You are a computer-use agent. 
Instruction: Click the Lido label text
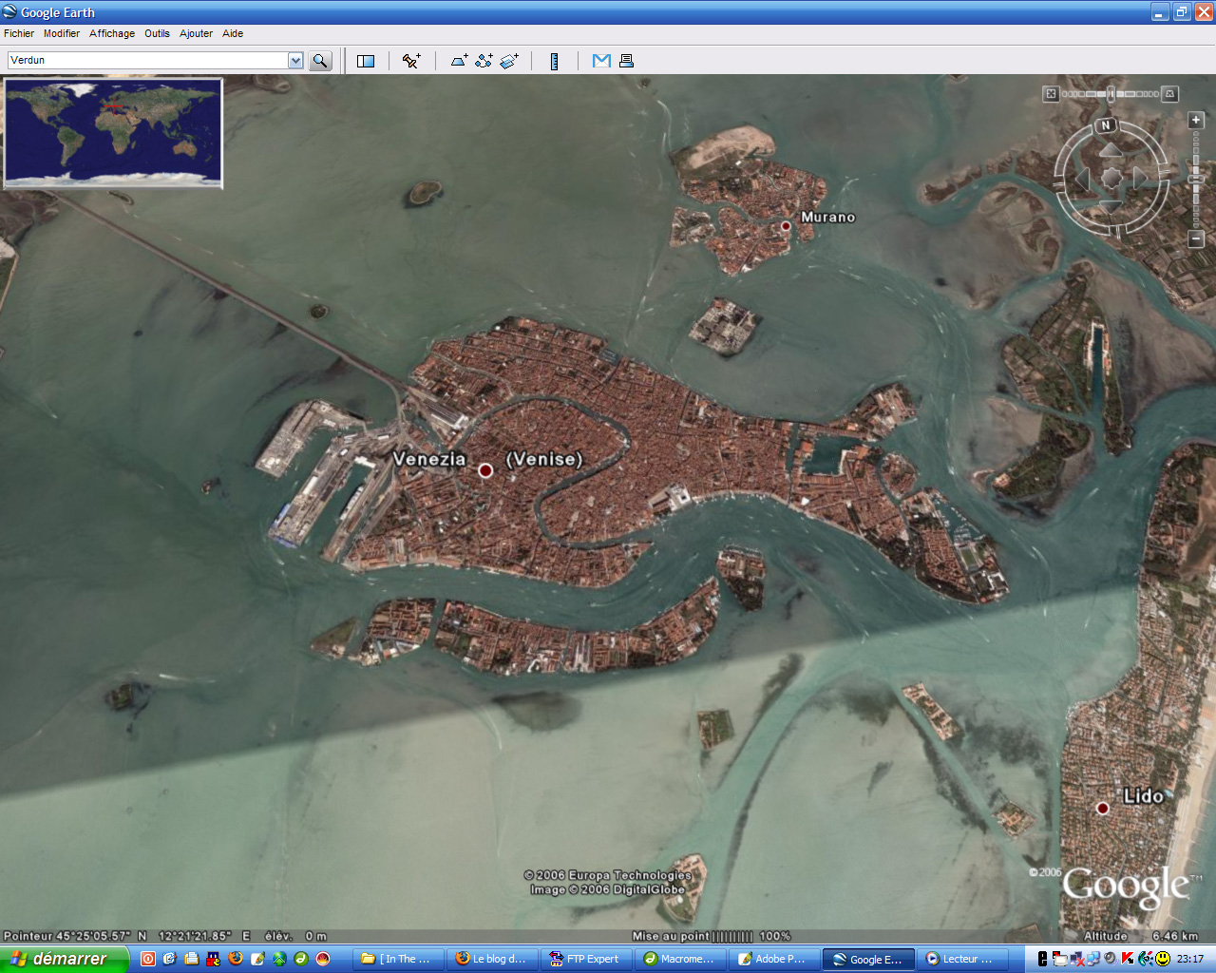point(1143,796)
